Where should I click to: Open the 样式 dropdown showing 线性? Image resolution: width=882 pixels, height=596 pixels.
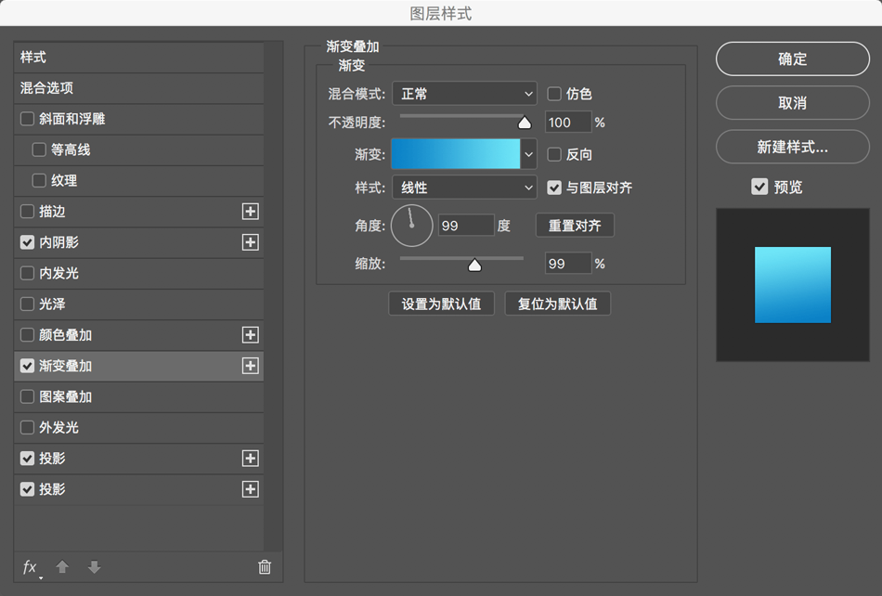(x=464, y=188)
